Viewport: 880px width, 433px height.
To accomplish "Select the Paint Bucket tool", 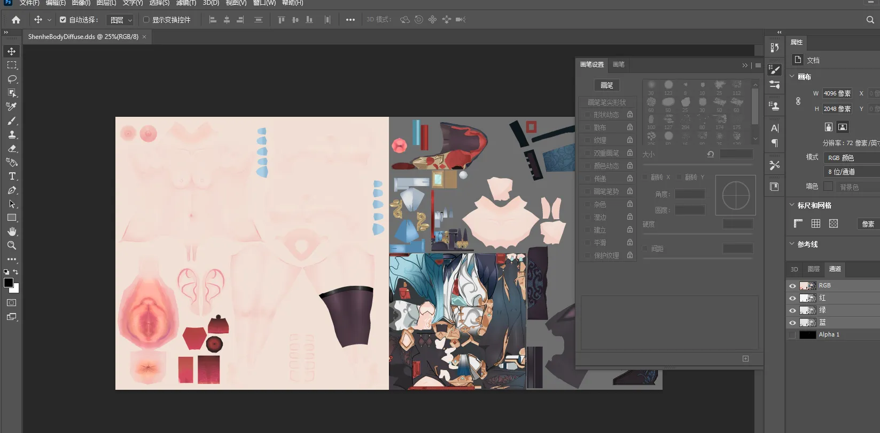I will tap(12, 162).
